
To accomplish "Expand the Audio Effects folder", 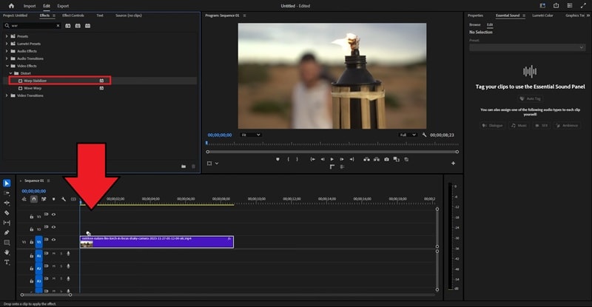I will click(7, 51).
